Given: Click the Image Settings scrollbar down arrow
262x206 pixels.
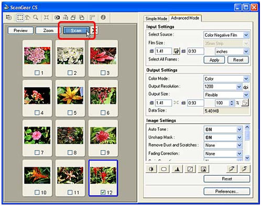Looking at the screenshot, I should pyautogui.click(x=247, y=158).
